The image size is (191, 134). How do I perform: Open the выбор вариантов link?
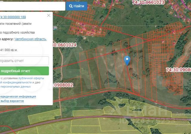pyautogui.click(x=12, y=101)
